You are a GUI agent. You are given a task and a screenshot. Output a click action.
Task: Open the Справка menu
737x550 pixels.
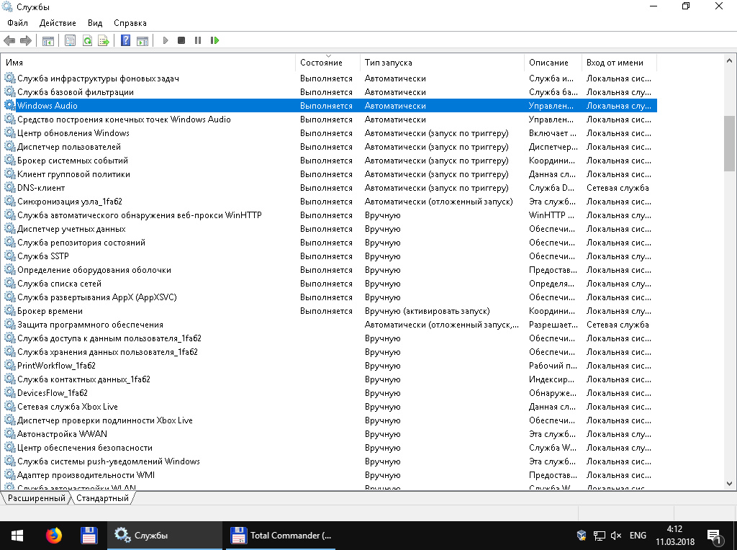tap(130, 23)
